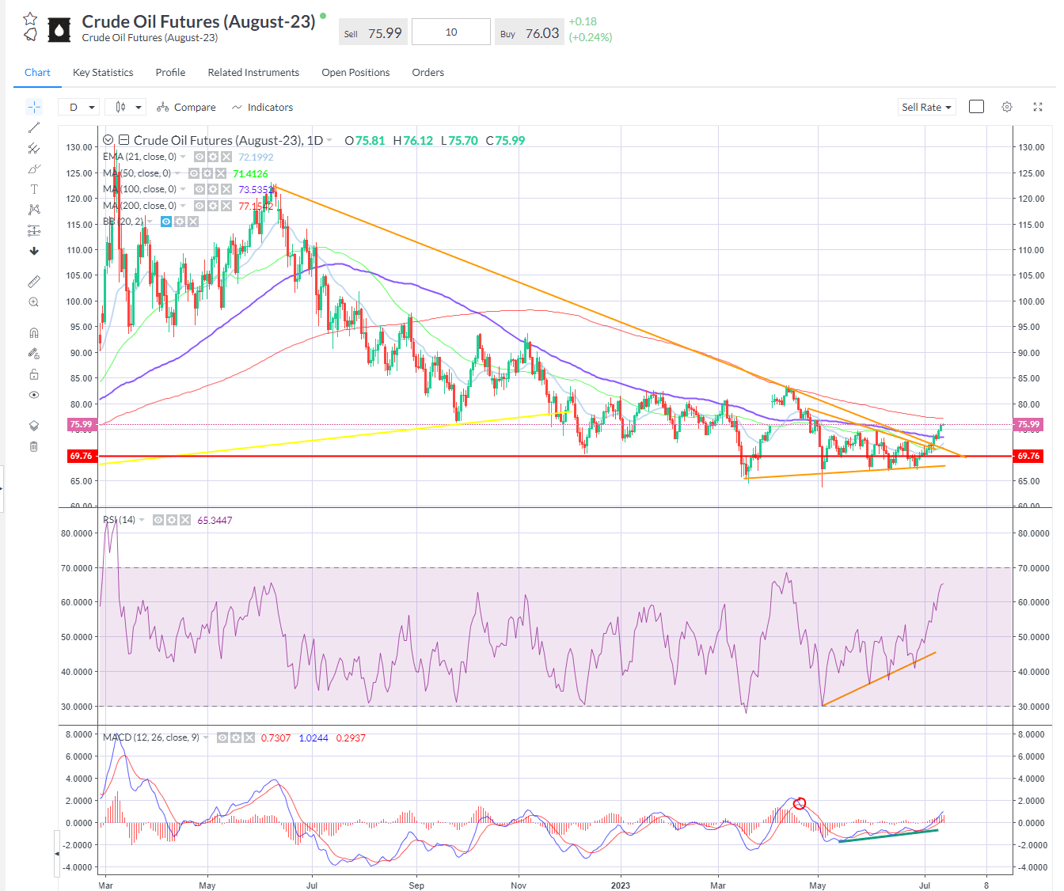The height and width of the screenshot is (891, 1064).
Task: Select the down arrow marker tool
Action: point(34,251)
